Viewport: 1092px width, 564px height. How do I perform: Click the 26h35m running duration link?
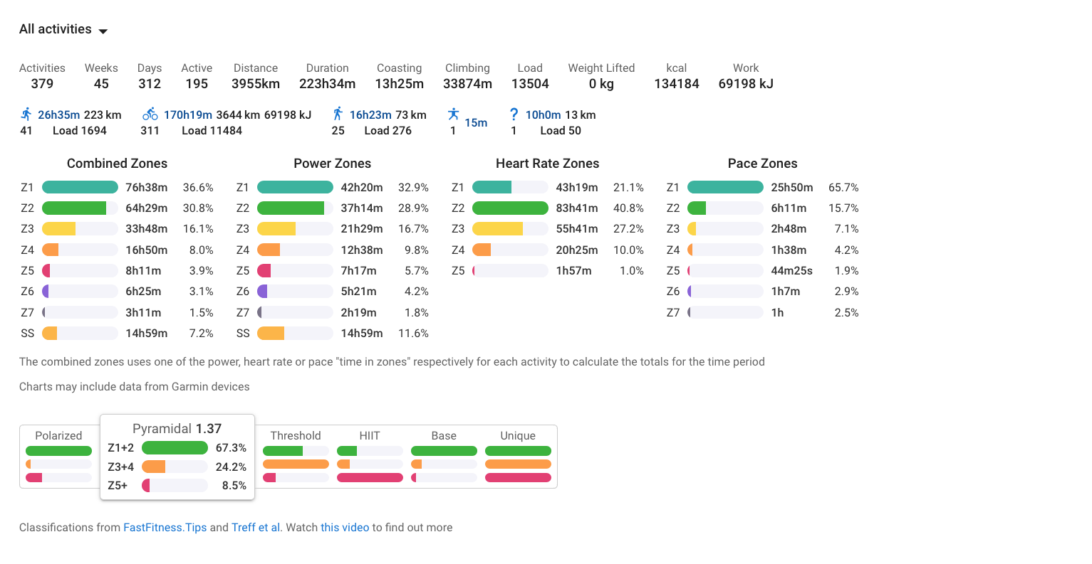59,115
